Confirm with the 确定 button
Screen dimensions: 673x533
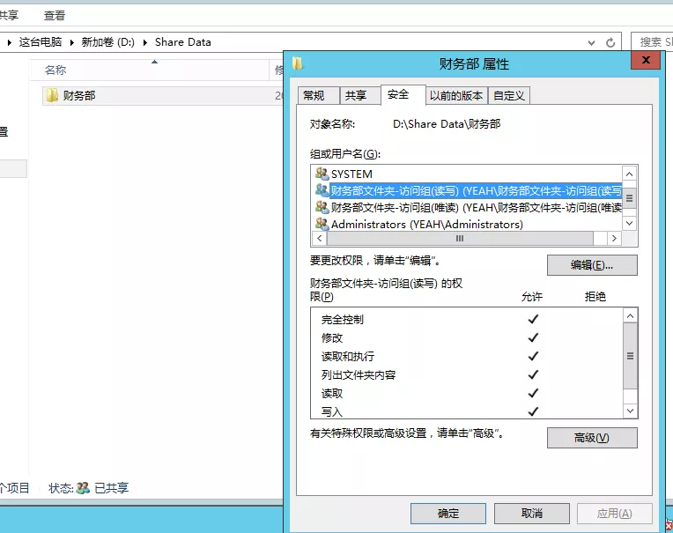[447, 513]
